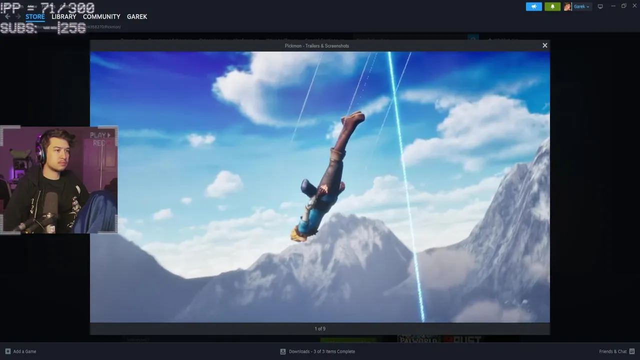Switch to the LIBRARY tab
The width and height of the screenshot is (640, 360).
(64, 16)
